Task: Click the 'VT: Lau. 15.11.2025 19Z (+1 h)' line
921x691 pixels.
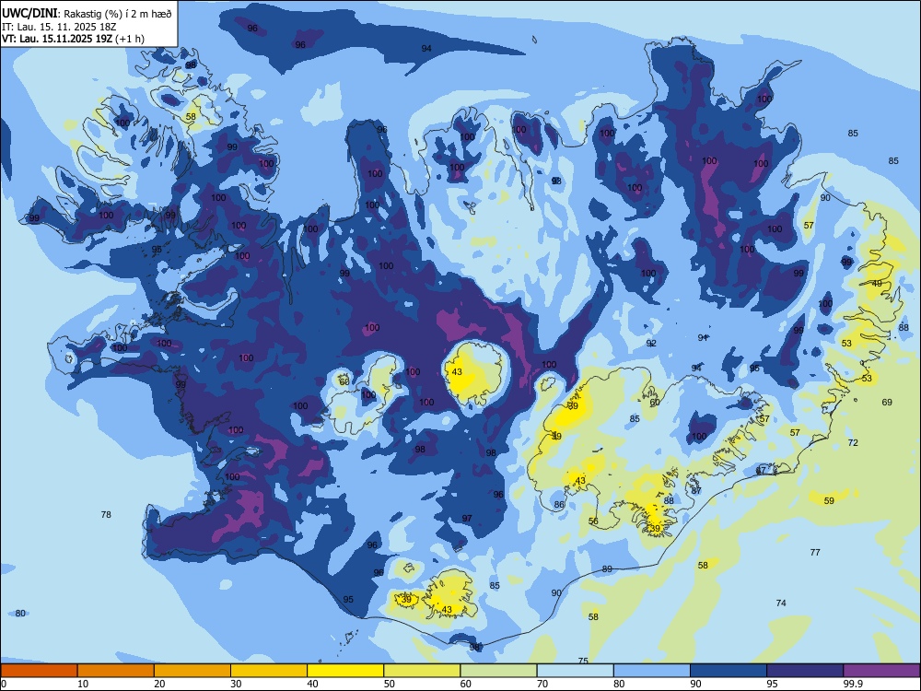Action: coord(73,39)
